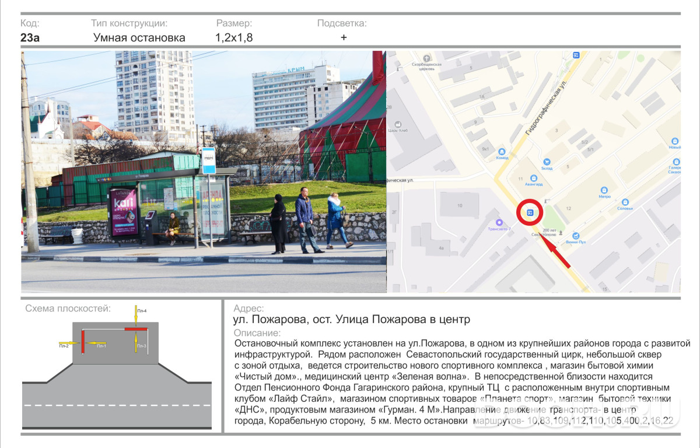Click the plus sign under Подсветка
The height and width of the screenshot is (448, 700).
(x=344, y=37)
